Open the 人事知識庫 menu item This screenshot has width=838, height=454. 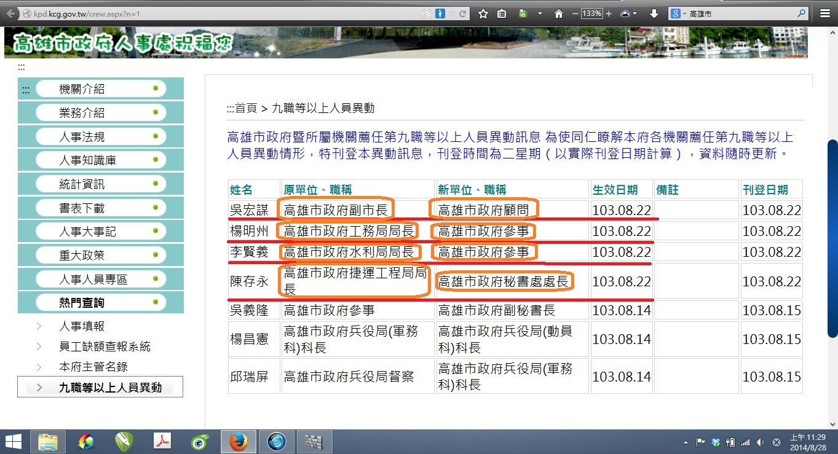click(101, 160)
